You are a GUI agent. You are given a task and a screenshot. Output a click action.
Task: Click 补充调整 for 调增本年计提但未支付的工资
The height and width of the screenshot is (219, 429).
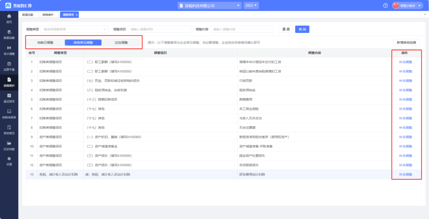(406, 62)
